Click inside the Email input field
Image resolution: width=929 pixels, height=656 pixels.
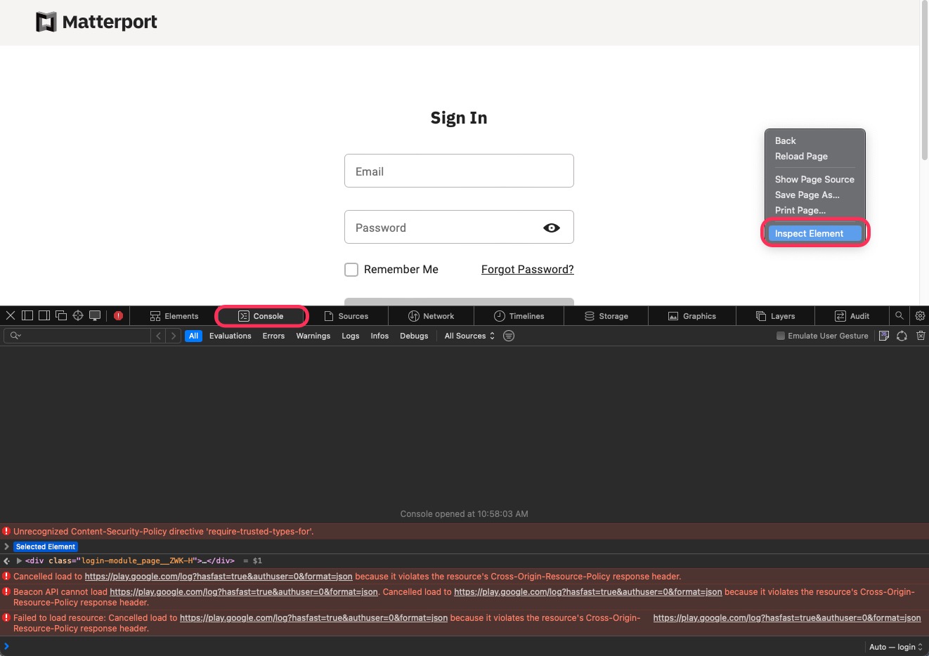pos(459,171)
